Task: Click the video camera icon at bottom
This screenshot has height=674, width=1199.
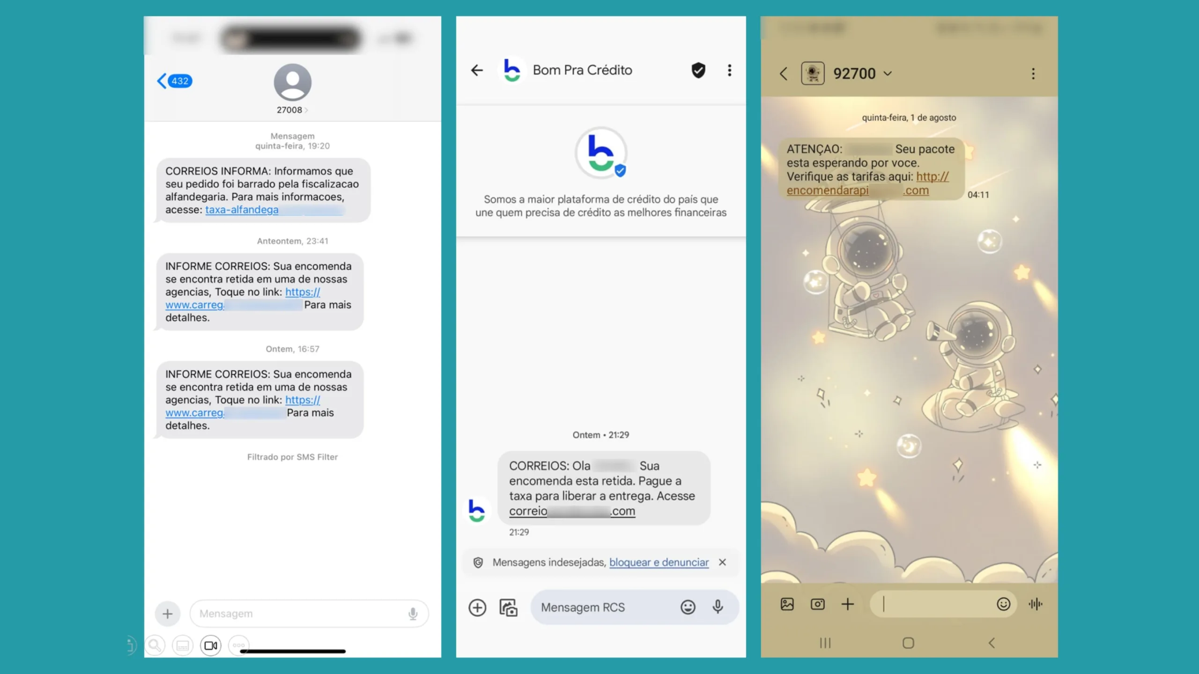Action: (x=211, y=646)
